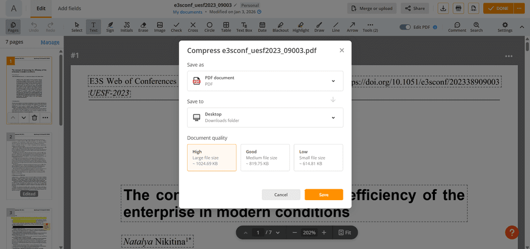Switch to the Edit tab
This screenshot has width=530, height=249.
click(x=41, y=8)
